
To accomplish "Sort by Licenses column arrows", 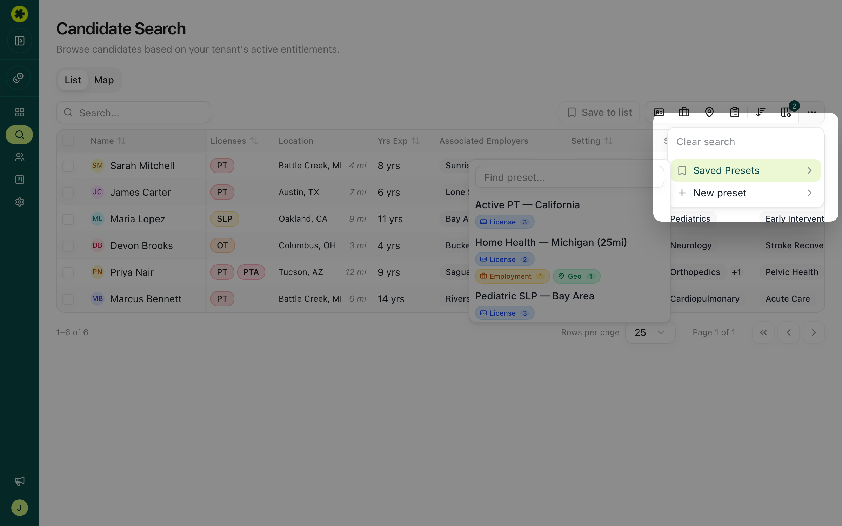I will [254, 141].
